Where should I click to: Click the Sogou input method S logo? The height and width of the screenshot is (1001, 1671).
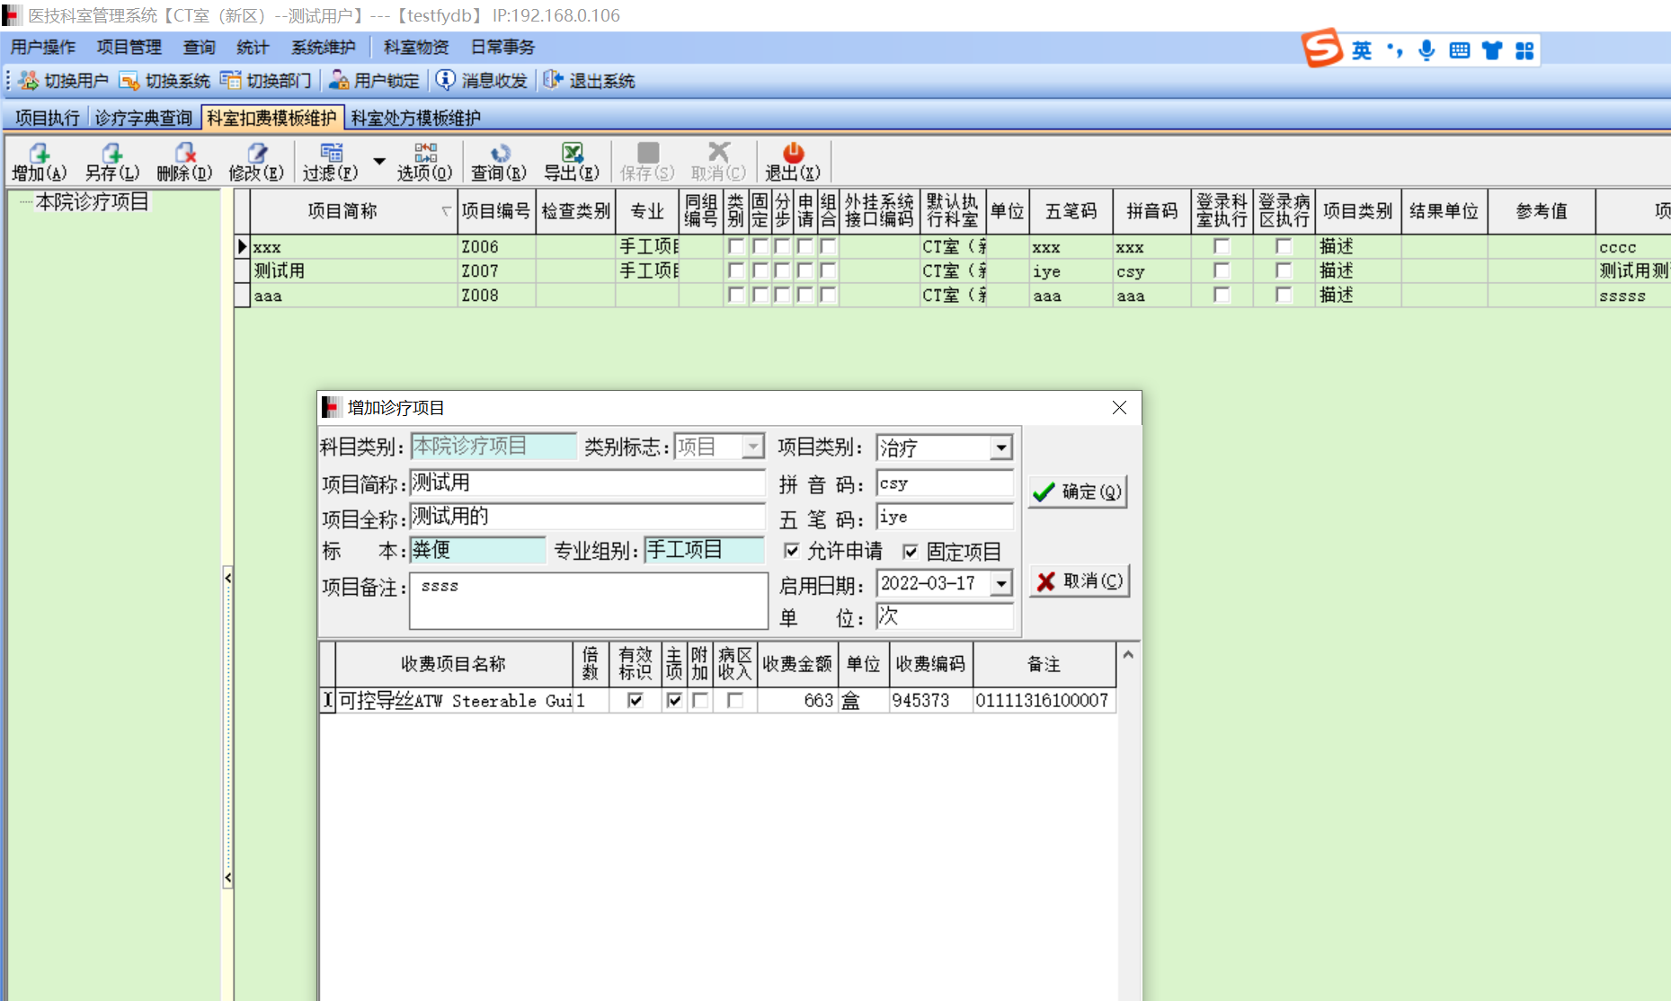1322,49
